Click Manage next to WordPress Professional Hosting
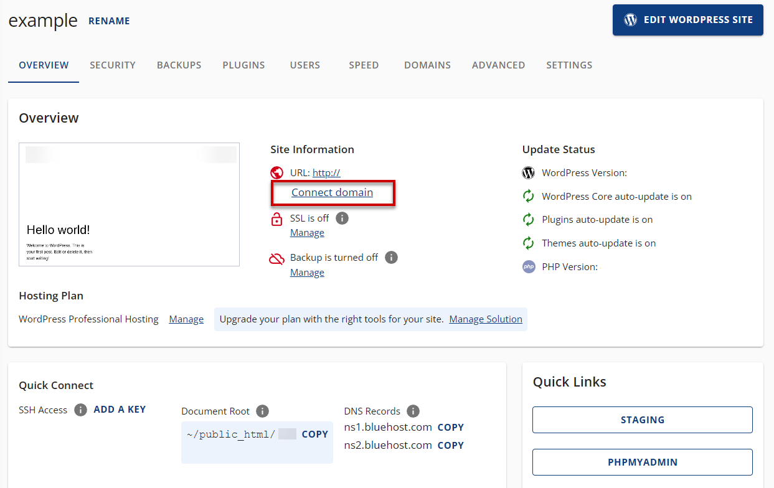Image resolution: width=774 pixels, height=488 pixels. point(186,319)
